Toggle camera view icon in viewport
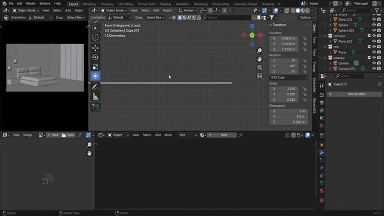Screen dimensions: 384x216 pos(259,68)
